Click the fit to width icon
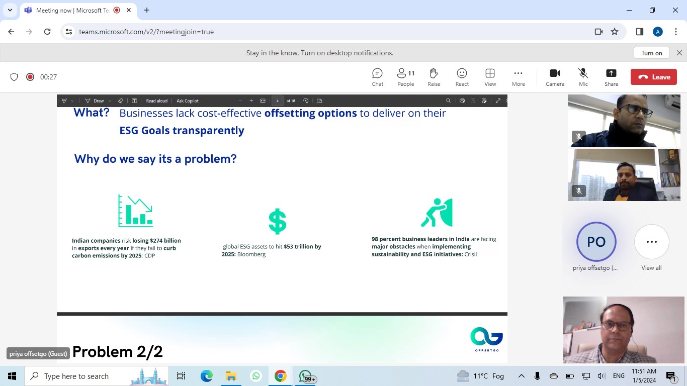Viewport: 687px width, 386px height. pos(263,101)
